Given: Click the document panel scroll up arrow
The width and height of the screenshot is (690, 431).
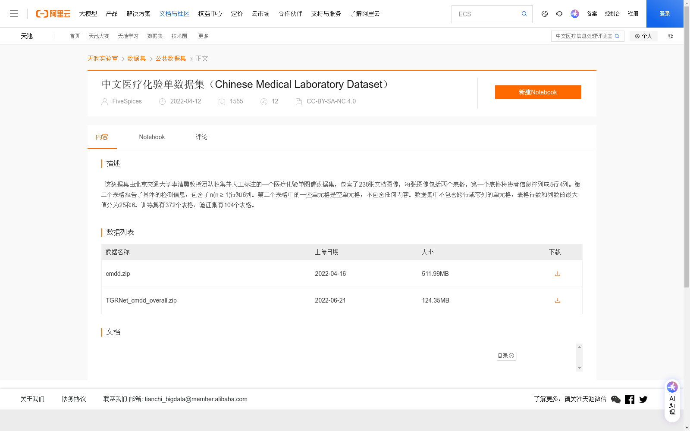Looking at the screenshot, I should [x=579, y=347].
